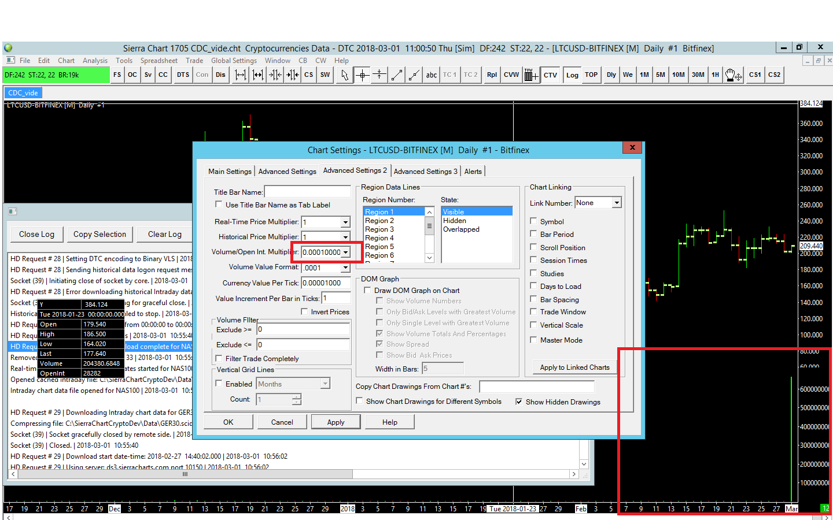Click Close Log in message log window
This screenshot has height=520, width=833.
(36, 234)
